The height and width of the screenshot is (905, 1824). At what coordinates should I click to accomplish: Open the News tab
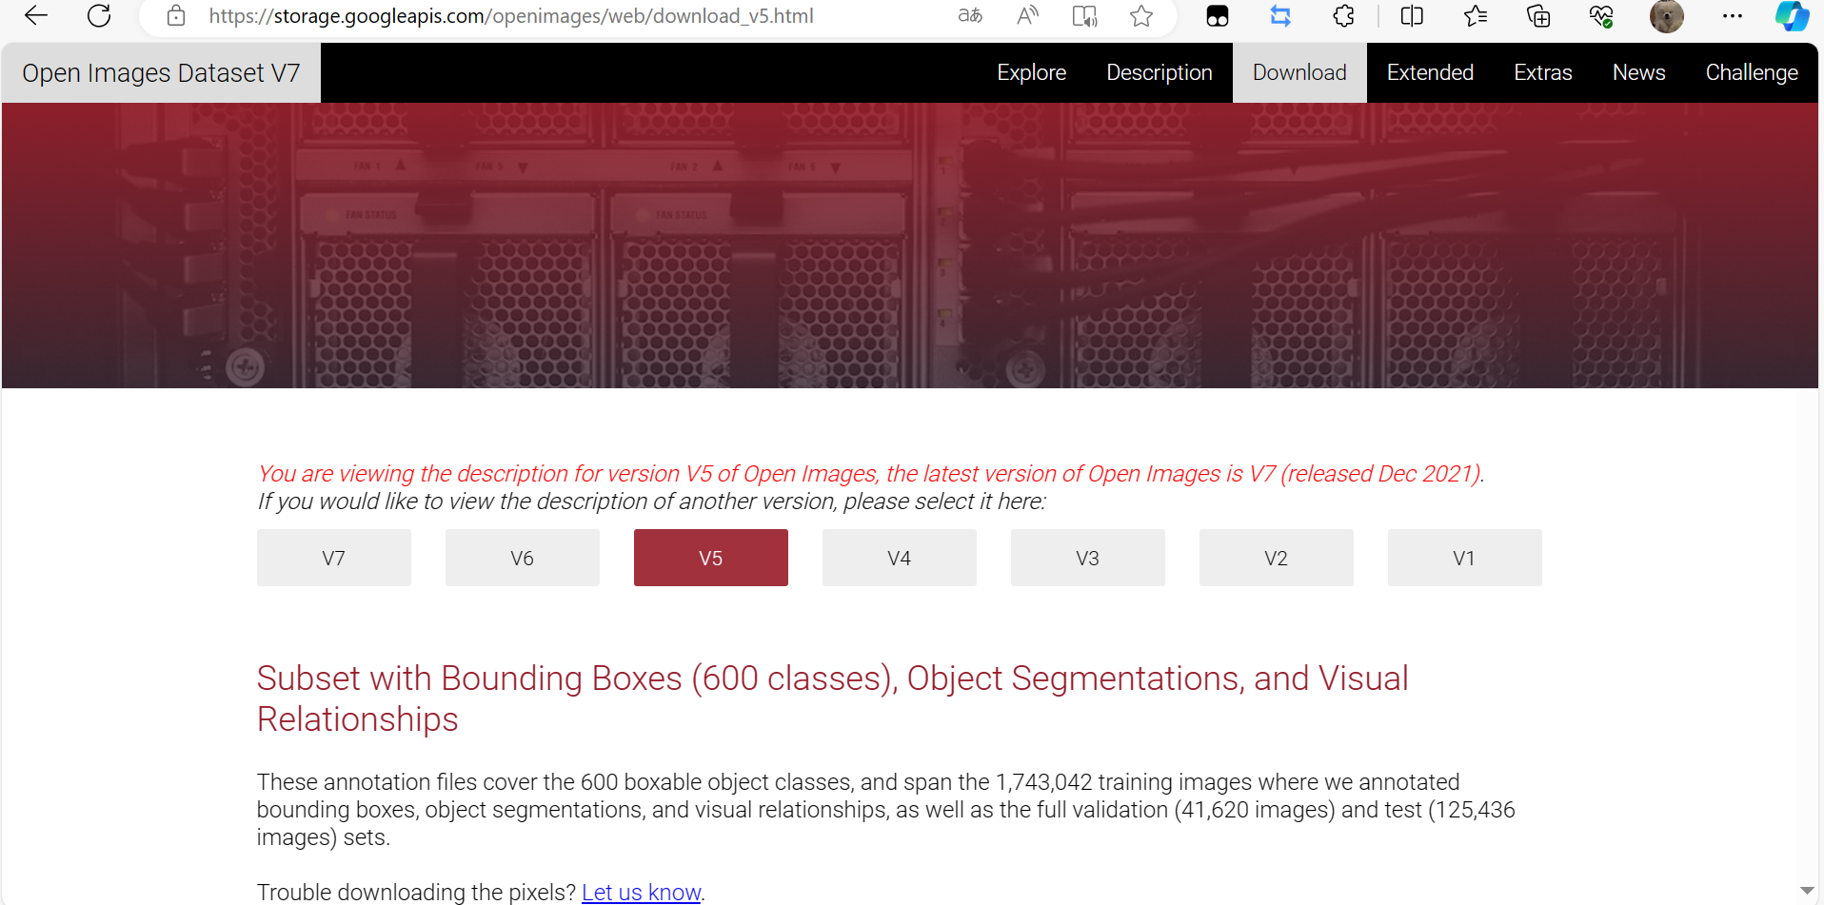click(1638, 72)
